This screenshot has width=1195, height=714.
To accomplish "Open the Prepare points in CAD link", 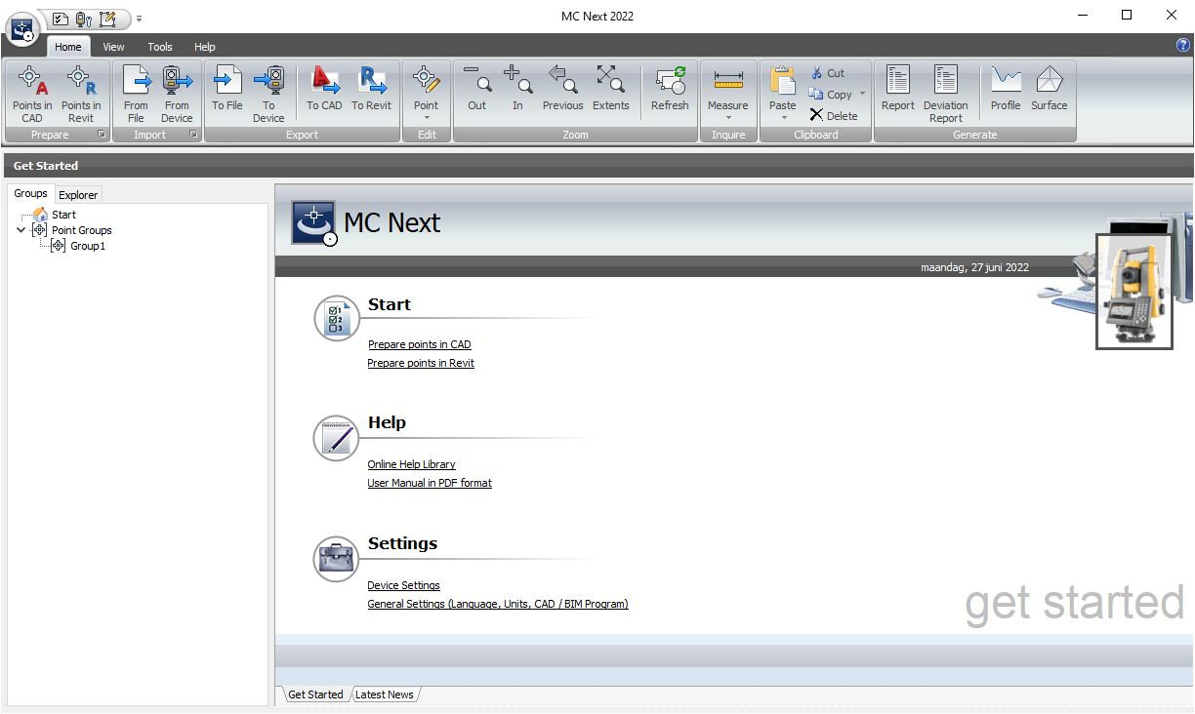I will pyautogui.click(x=419, y=344).
